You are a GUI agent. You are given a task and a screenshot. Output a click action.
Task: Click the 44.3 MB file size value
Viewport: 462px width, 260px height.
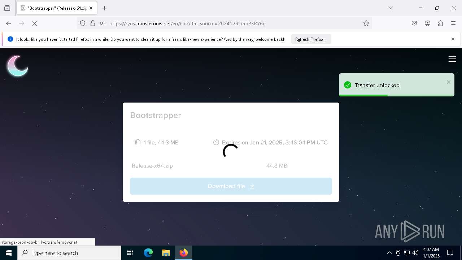[x=277, y=166]
